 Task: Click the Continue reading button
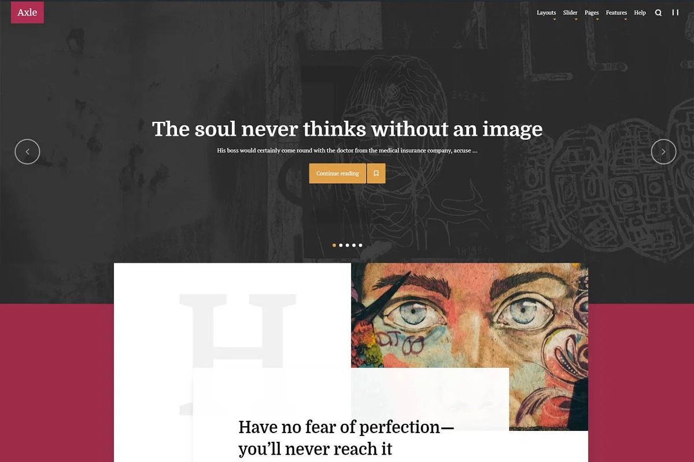point(338,173)
